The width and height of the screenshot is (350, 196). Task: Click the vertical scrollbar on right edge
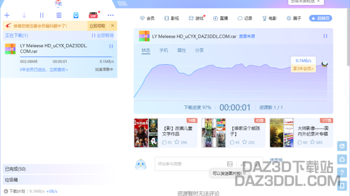348,37
